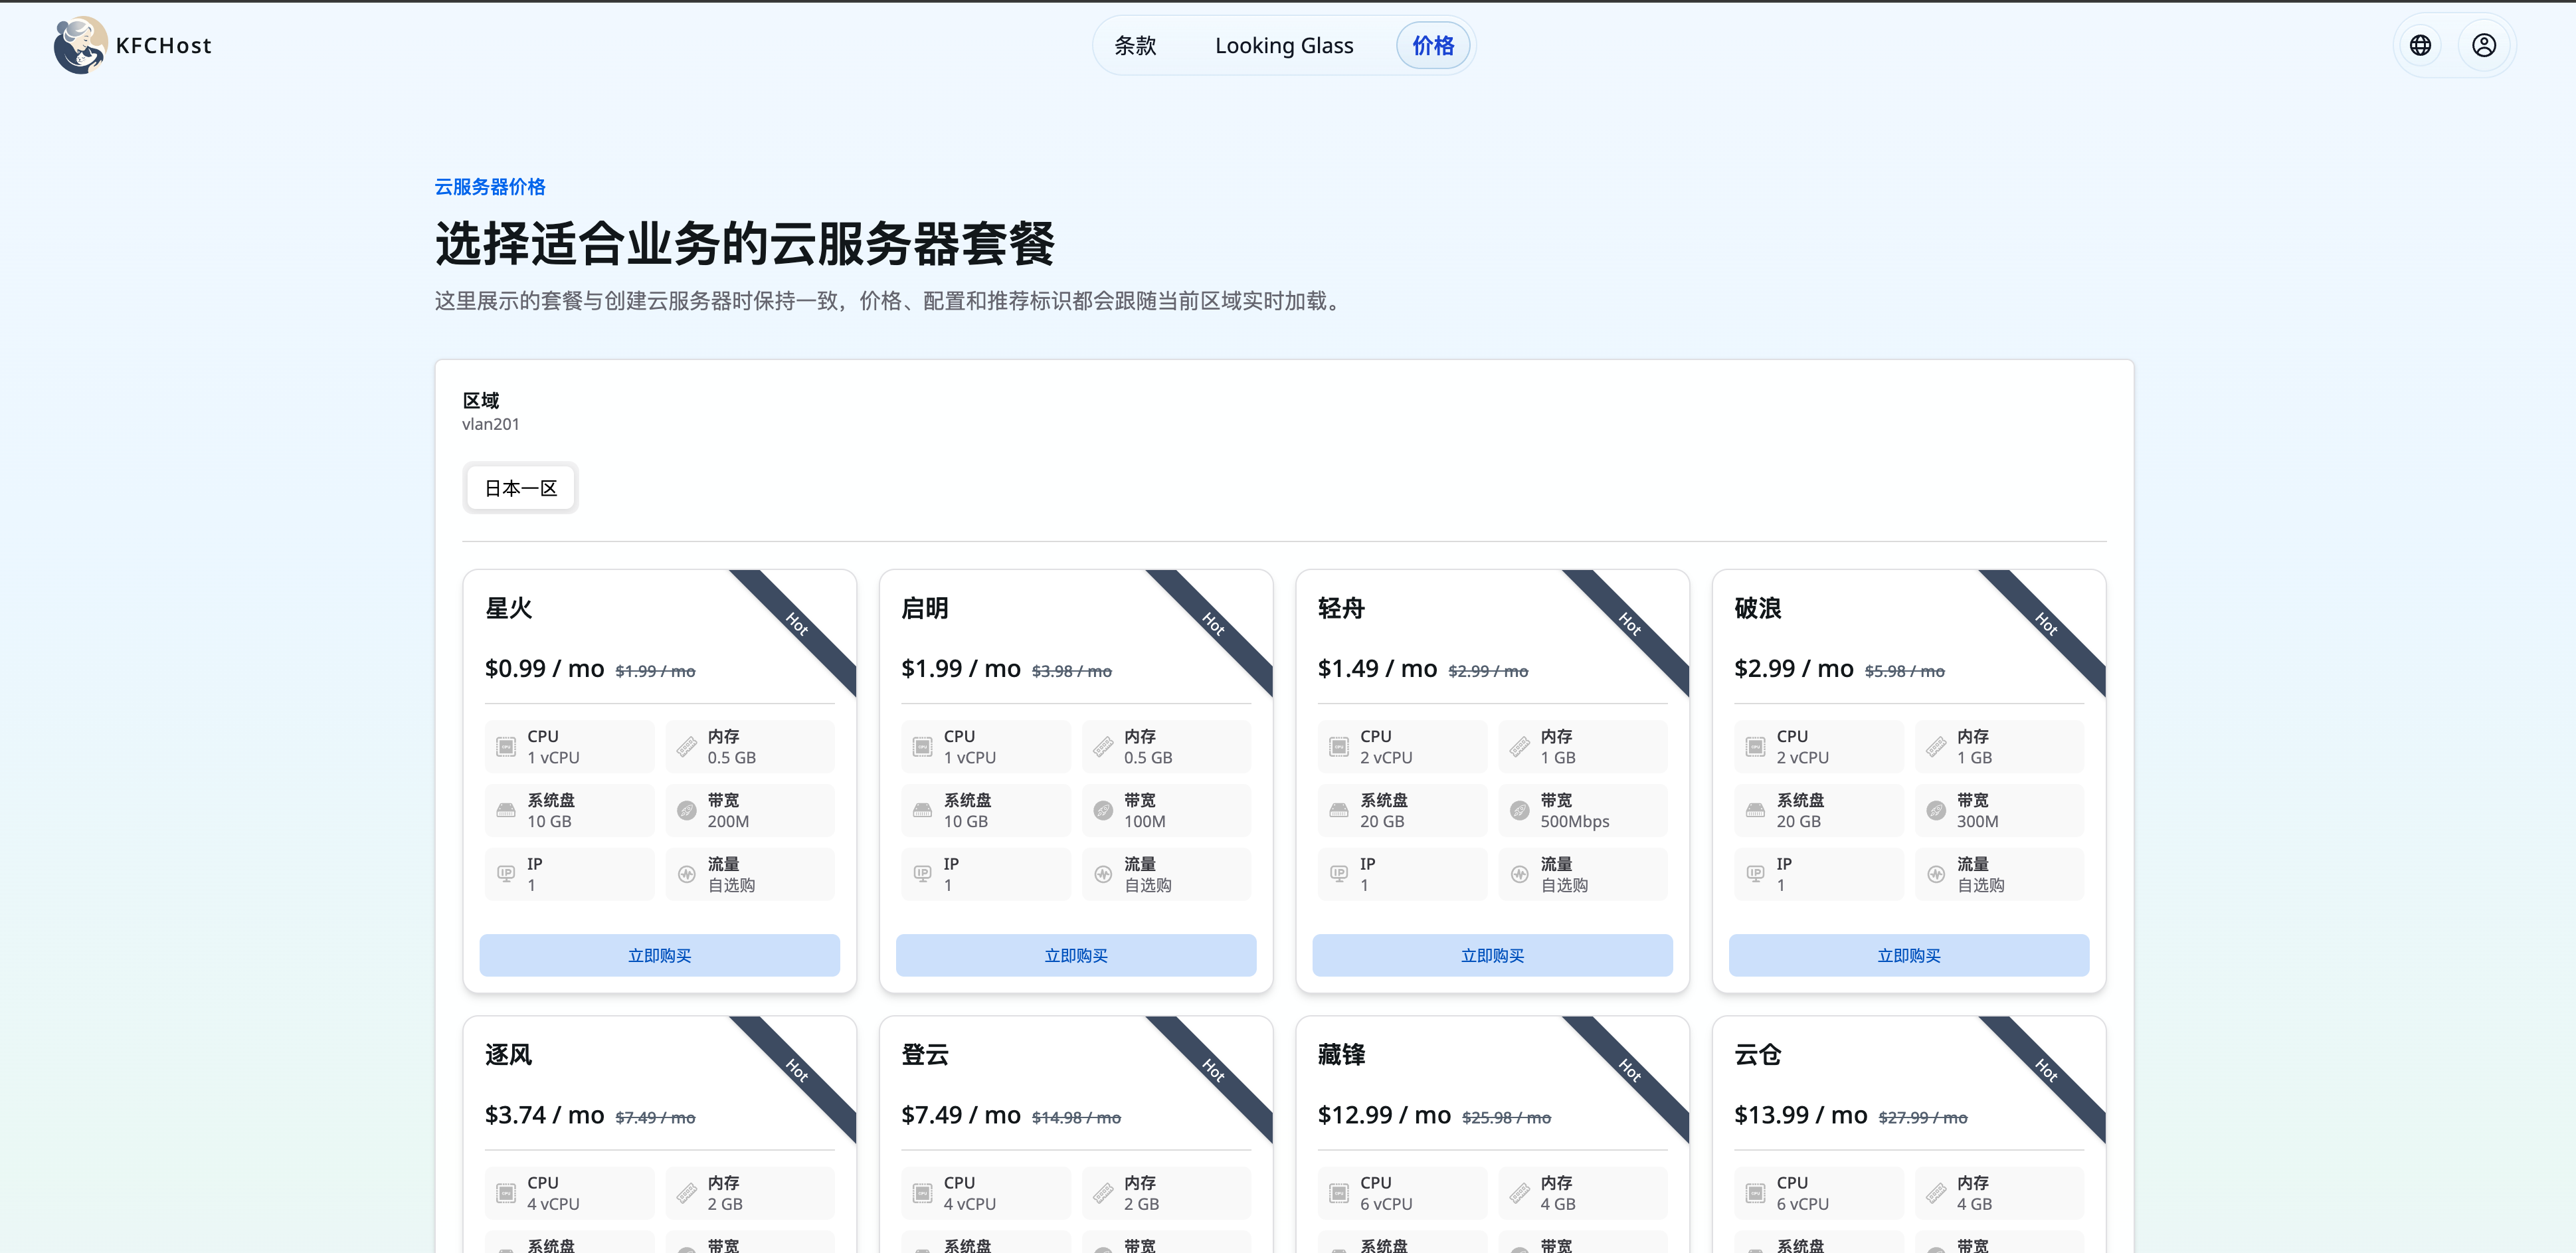2576x1253 pixels.
Task: Open the language globe icon
Action: pyautogui.click(x=2420, y=45)
